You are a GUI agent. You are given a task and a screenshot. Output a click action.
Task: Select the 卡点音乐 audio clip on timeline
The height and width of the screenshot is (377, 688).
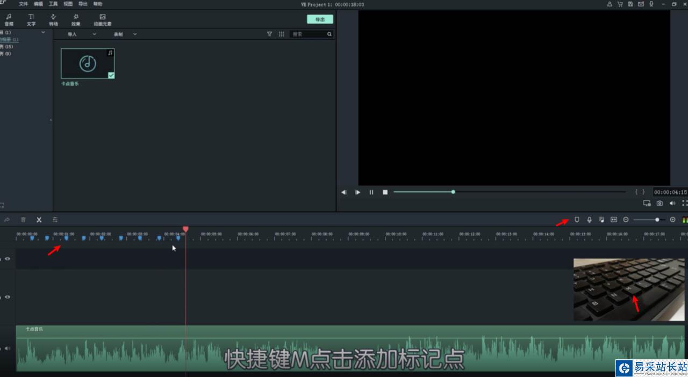(x=350, y=348)
